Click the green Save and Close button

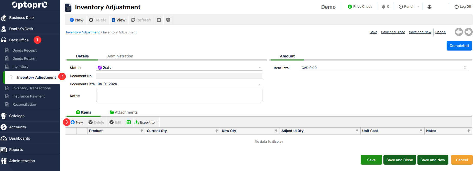399,160
